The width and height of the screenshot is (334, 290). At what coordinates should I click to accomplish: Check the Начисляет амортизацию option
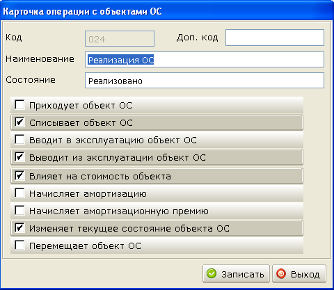19,193
